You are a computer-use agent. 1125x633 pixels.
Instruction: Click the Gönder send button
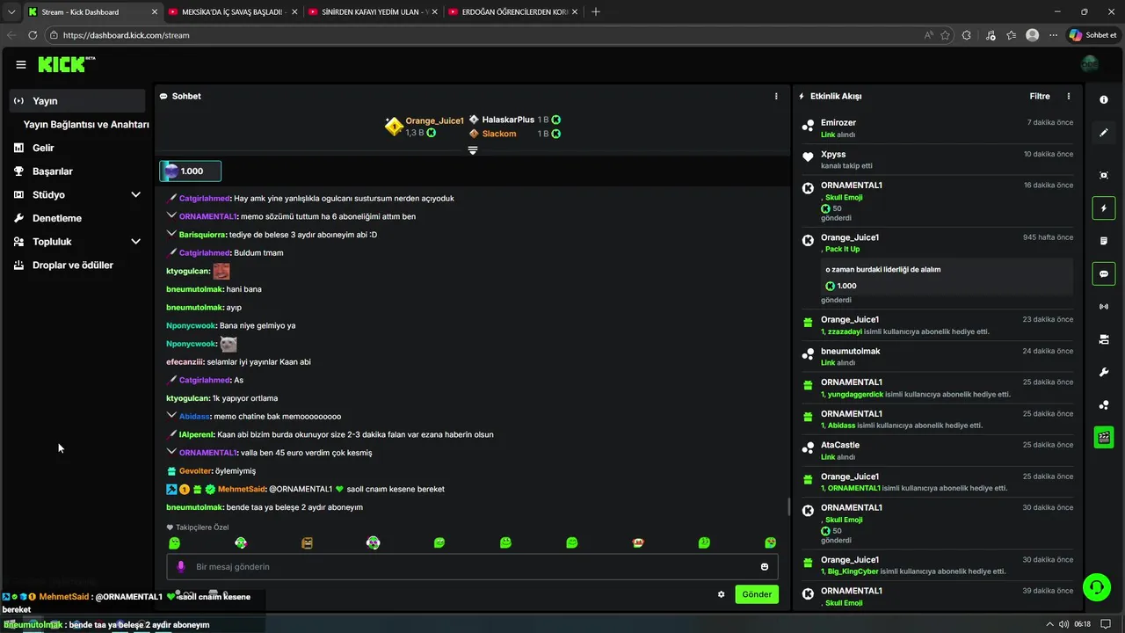757,594
